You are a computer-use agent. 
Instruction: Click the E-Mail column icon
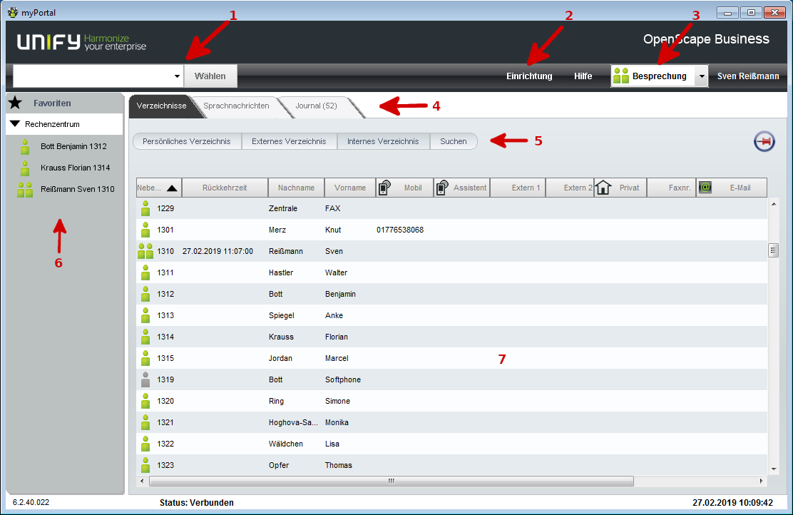705,188
